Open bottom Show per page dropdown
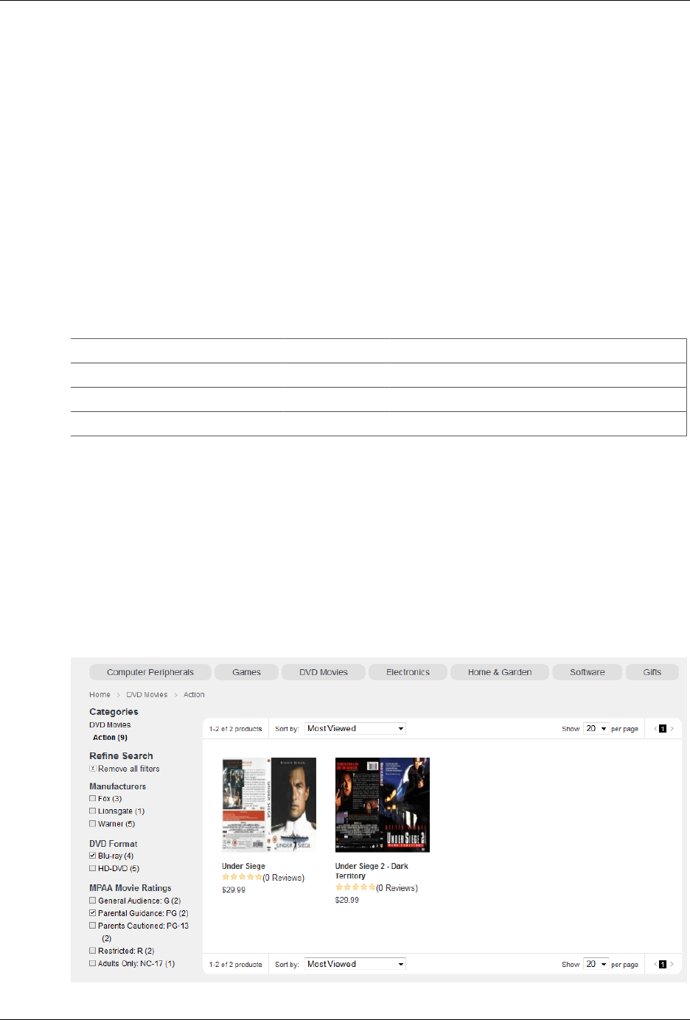The image size is (690, 1020). tap(596, 965)
